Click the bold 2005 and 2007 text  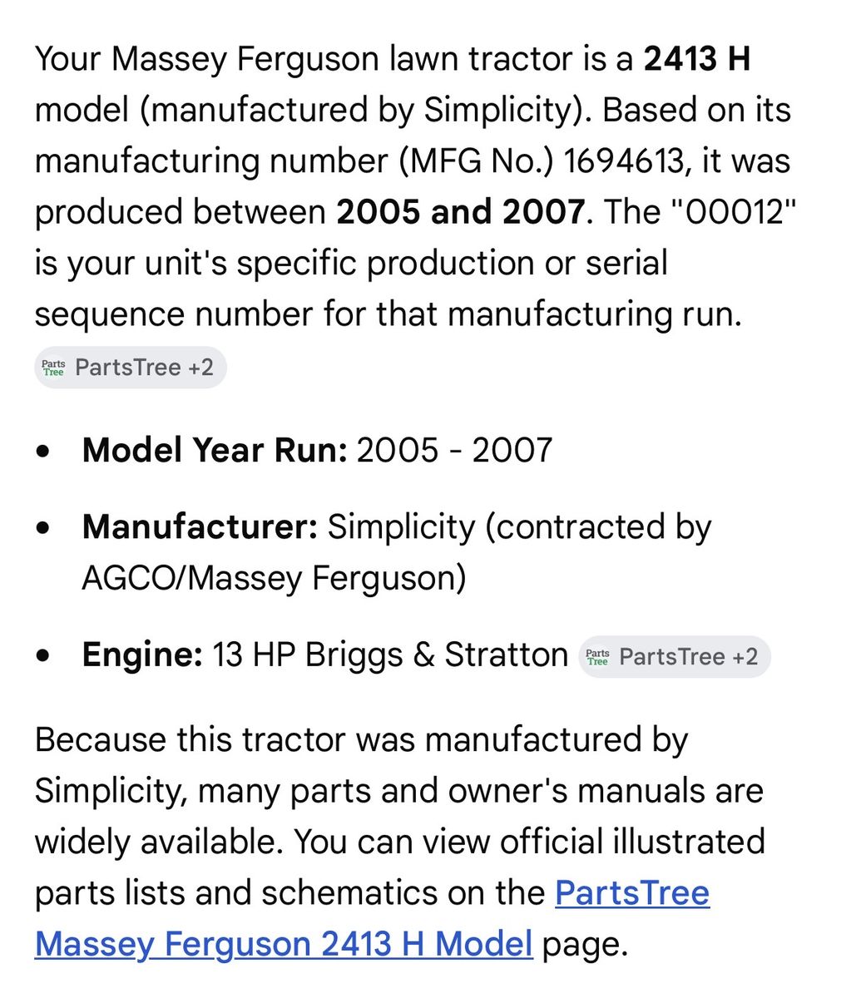point(460,212)
